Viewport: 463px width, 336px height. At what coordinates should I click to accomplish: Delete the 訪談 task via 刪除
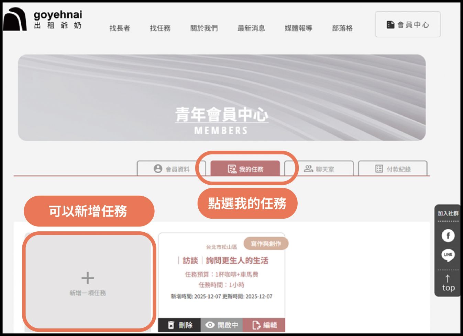pyautogui.click(x=179, y=325)
